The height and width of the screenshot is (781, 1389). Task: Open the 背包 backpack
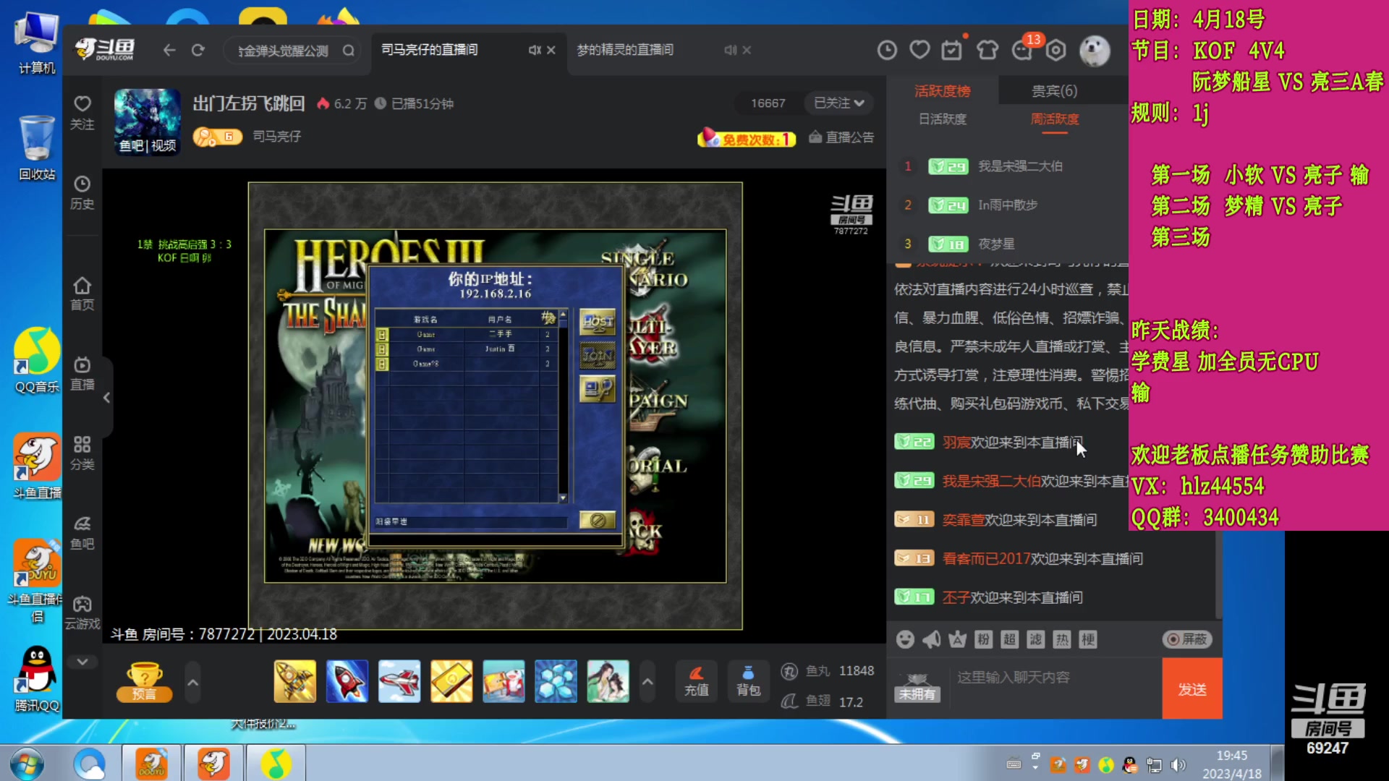click(748, 681)
